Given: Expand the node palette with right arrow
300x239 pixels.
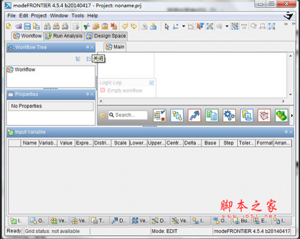Looking at the screenshot, I should tap(292, 115).
